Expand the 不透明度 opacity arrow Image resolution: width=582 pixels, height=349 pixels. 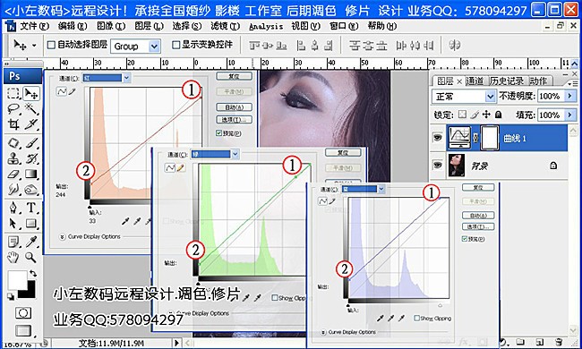pos(570,96)
